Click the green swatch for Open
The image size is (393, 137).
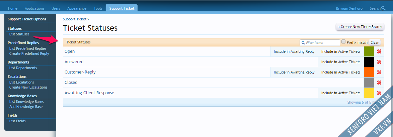(x=369, y=51)
